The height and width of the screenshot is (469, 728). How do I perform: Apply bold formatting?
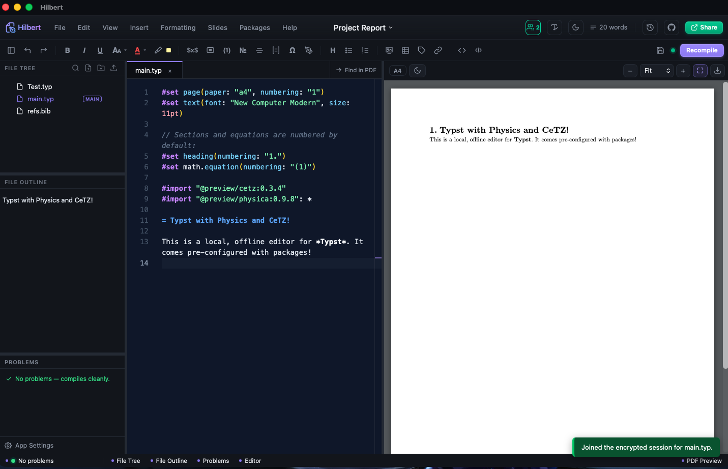(67, 50)
